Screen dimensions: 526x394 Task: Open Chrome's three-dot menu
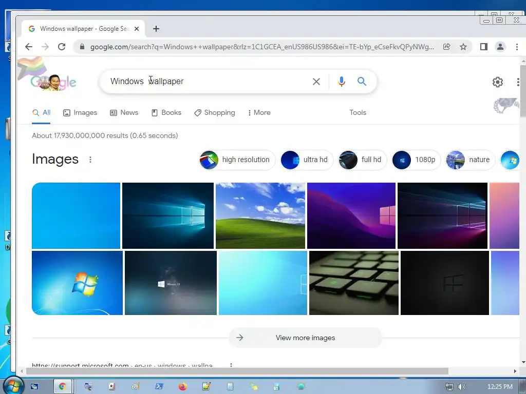click(x=517, y=47)
